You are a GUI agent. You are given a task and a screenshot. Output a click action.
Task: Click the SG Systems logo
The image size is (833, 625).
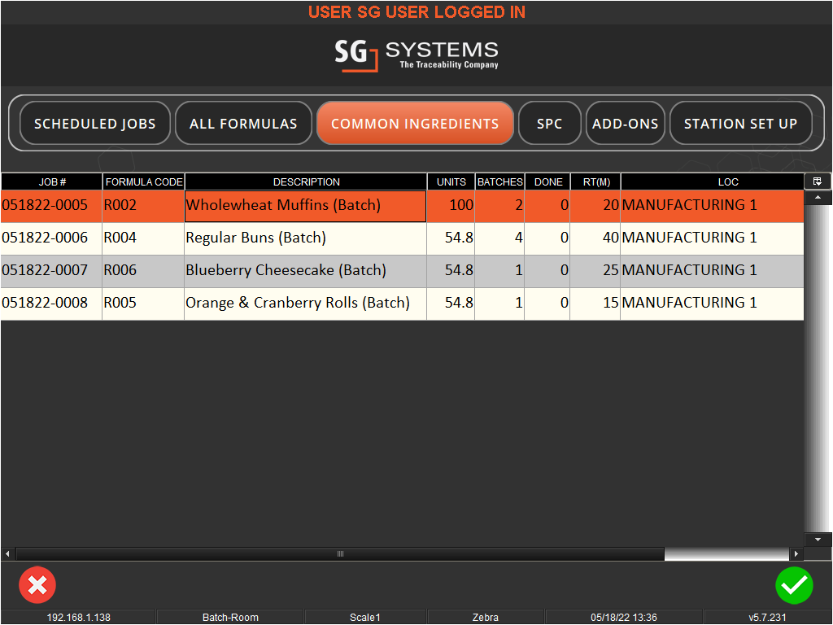(416, 55)
